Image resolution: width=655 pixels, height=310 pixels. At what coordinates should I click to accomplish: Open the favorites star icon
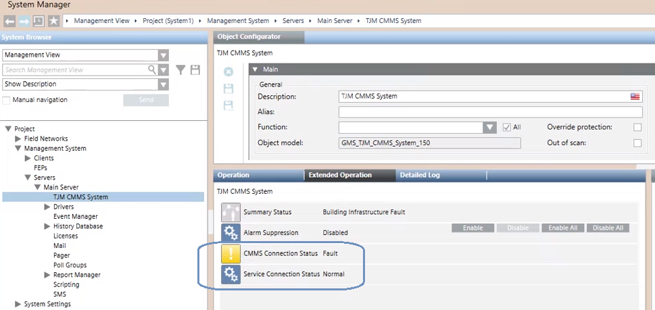(54, 21)
